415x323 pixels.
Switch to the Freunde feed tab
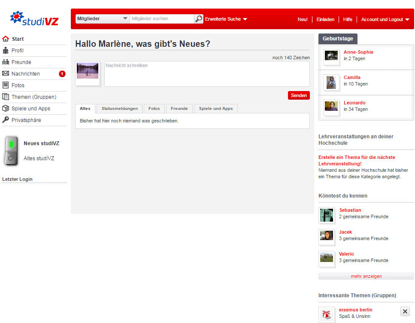coord(179,109)
